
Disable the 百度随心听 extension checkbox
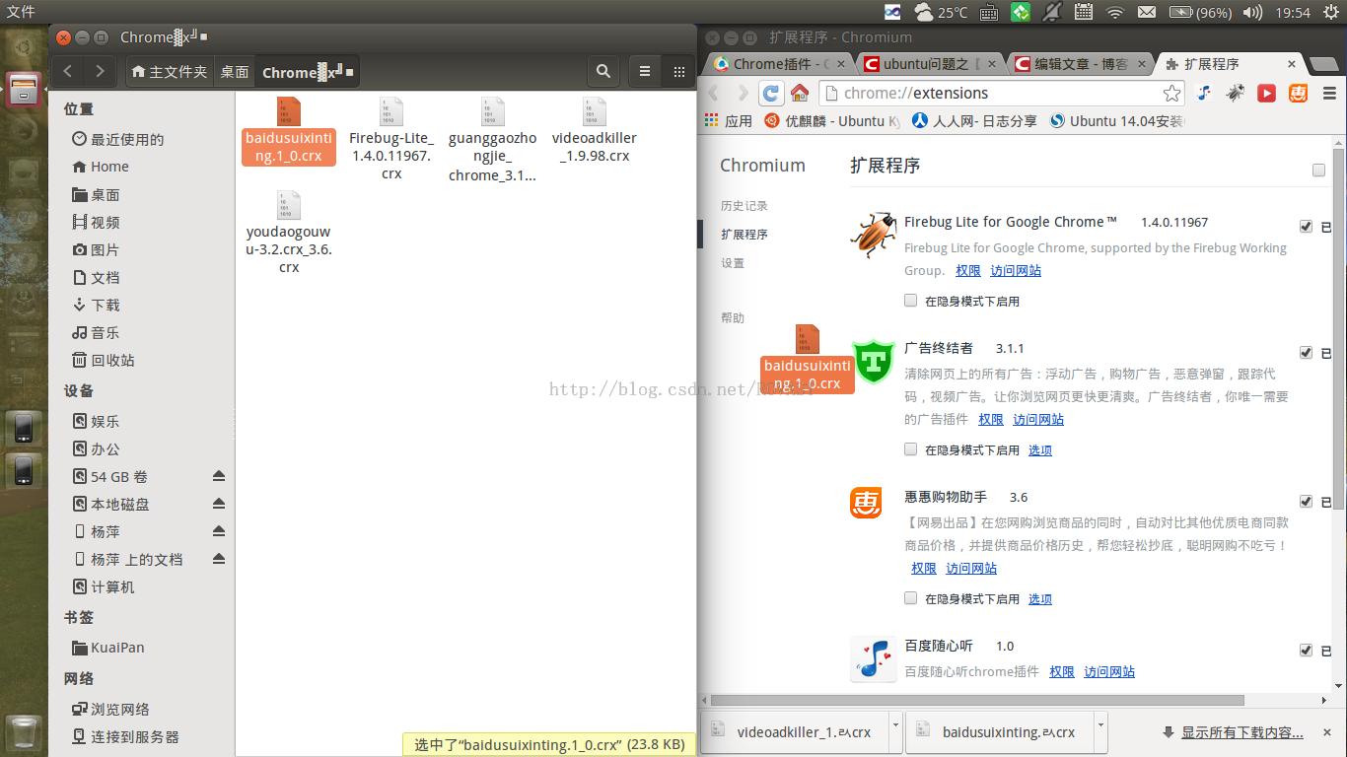click(1306, 651)
